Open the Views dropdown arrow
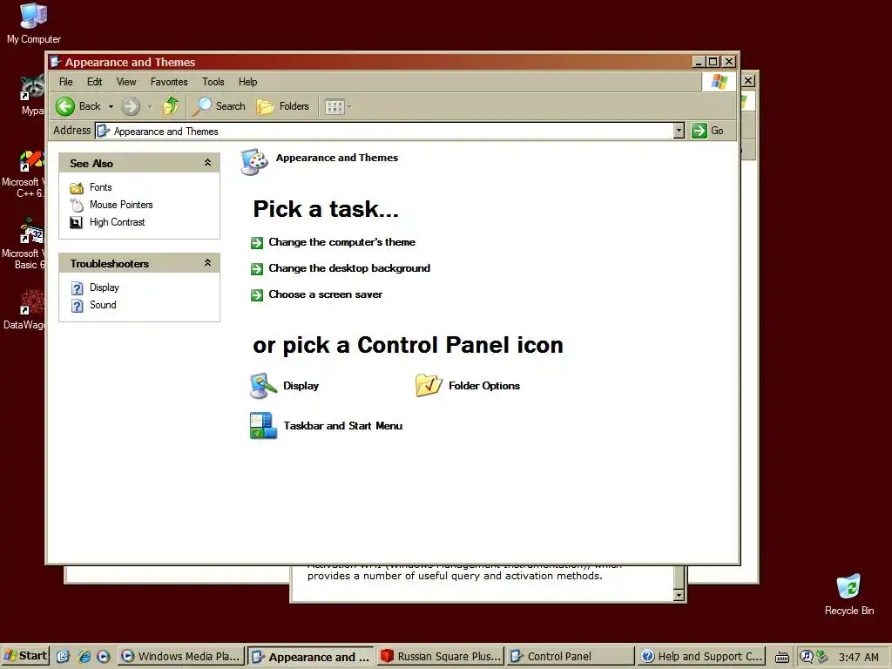Screen dimensions: 892x669 pos(350,106)
